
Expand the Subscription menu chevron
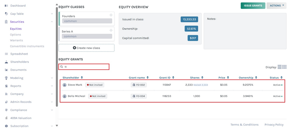(52, 126)
